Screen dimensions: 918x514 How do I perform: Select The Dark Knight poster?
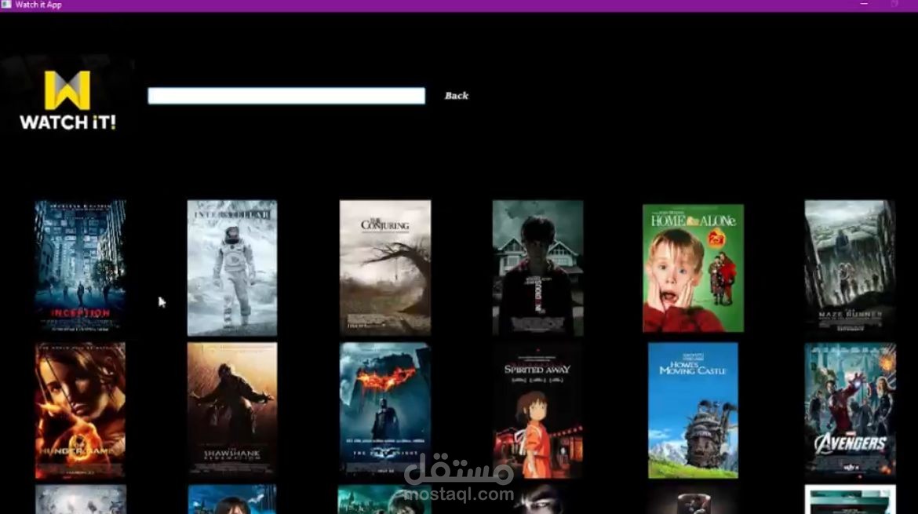click(x=385, y=410)
